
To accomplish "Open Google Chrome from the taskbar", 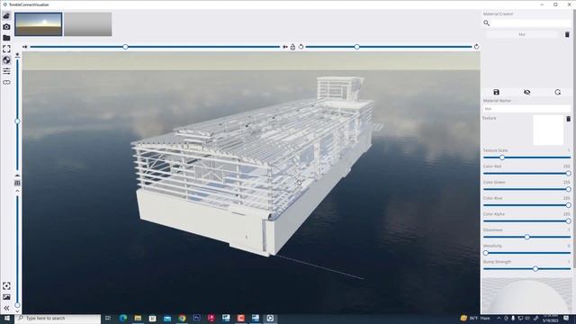I will 182,318.
